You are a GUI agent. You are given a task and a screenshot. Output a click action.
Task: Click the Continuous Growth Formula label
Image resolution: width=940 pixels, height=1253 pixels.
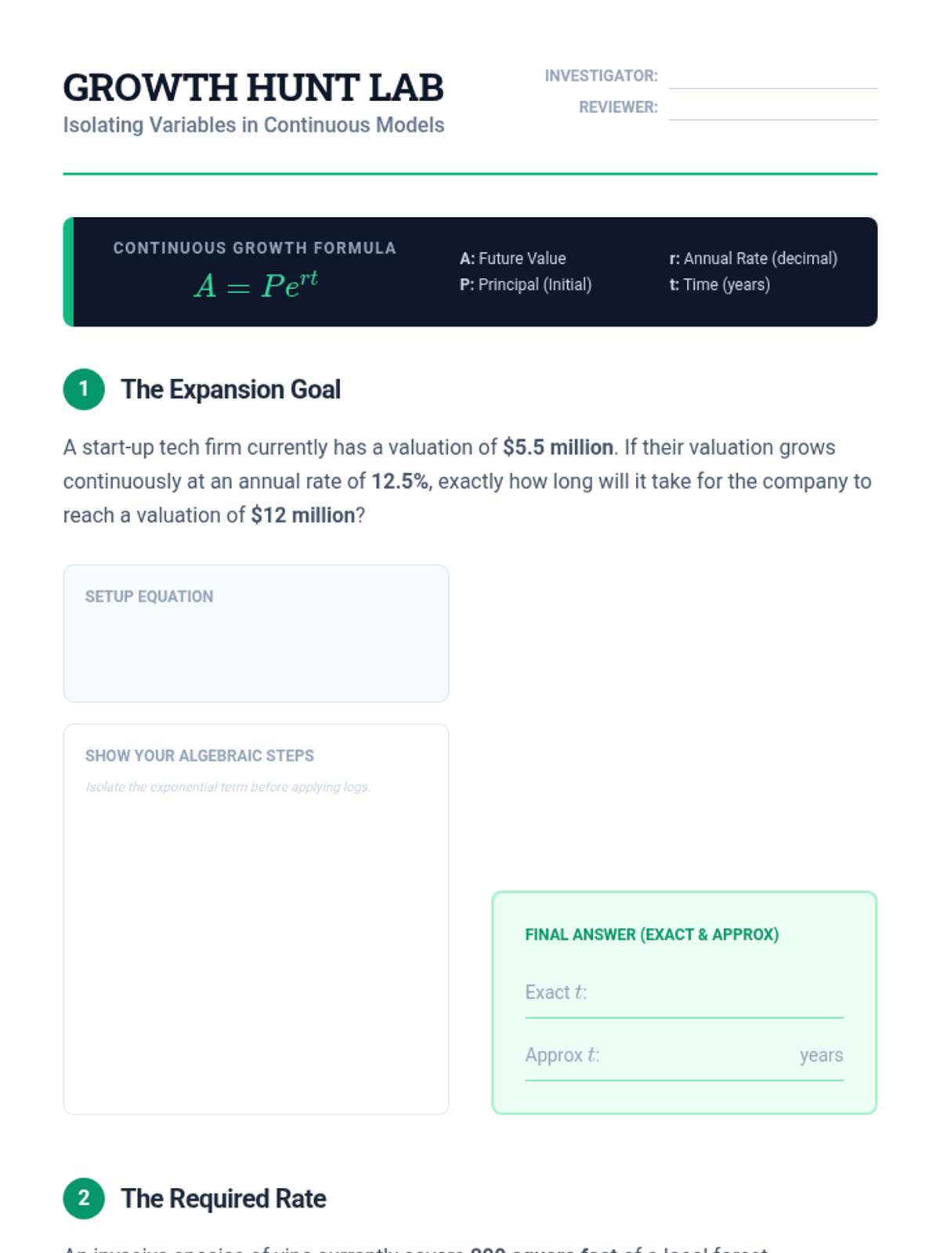coord(255,248)
